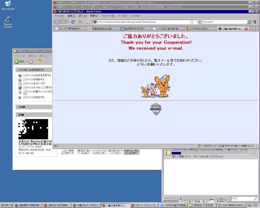Launch Internet Explorer desktop icon
Viewport: 260px width, 208px height.
(x=8, y=22)
